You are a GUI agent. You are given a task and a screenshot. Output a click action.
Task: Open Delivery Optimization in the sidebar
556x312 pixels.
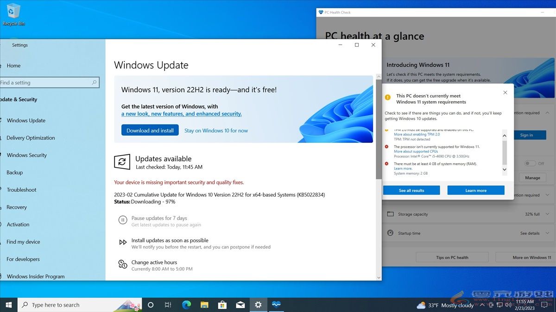[30, 138]
